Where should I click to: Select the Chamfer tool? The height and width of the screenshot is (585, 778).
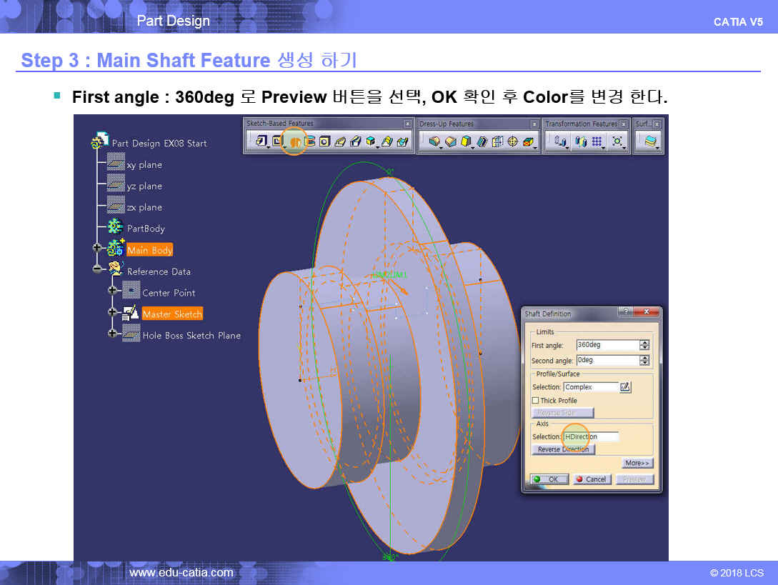[451, 141]
